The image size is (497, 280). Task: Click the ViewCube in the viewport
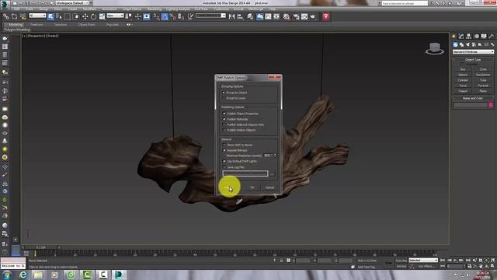435,48
